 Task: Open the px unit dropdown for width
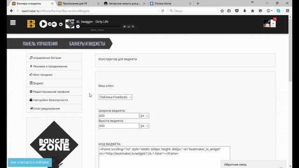coord(144,116)
